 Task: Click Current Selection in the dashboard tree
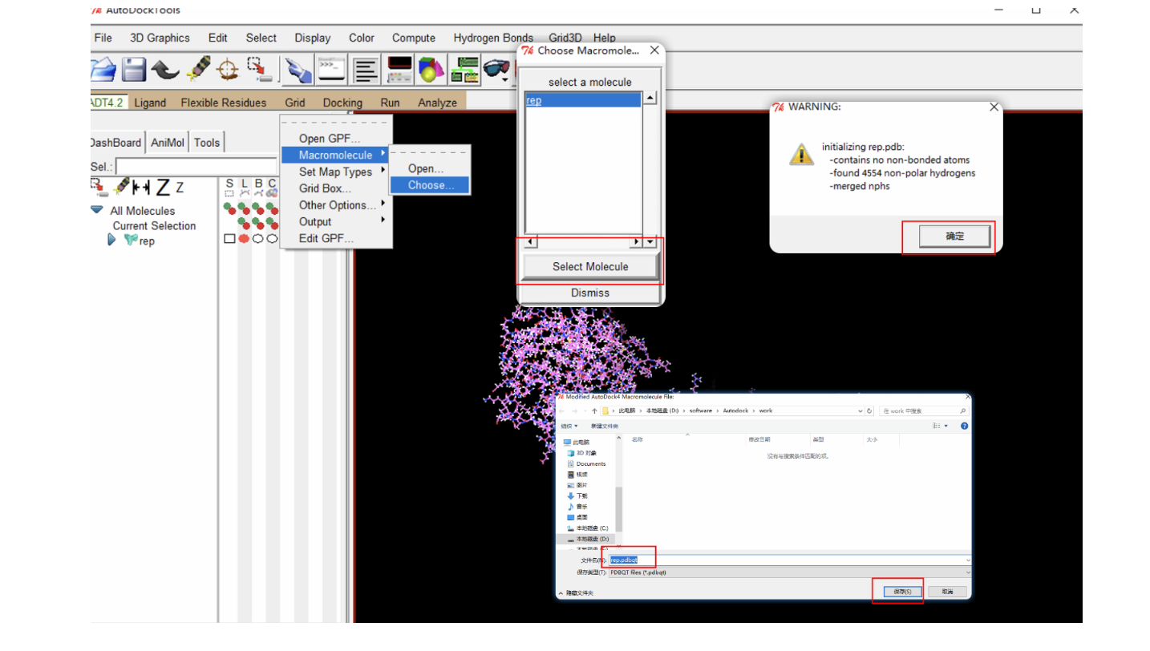click(154, 225)
